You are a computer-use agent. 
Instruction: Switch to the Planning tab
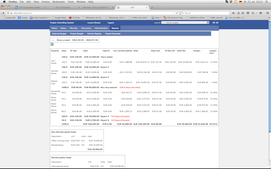click(74, 28)
